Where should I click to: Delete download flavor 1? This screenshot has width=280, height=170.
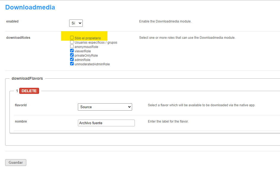coord(29,91)
